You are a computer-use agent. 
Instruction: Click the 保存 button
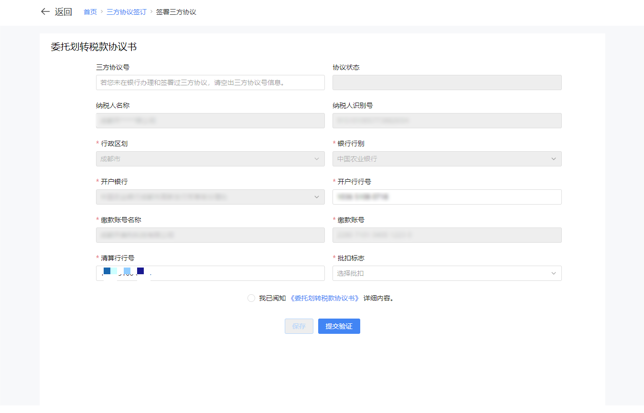coord(299,326)
